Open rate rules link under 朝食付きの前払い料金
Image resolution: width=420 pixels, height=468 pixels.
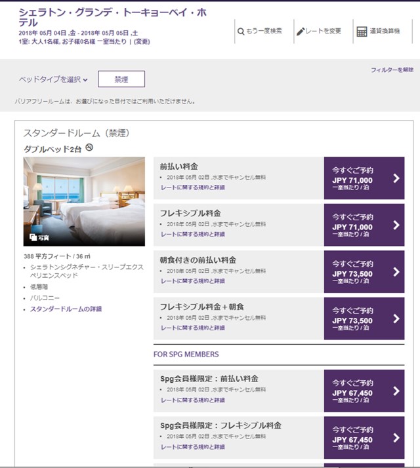[193, 281]
